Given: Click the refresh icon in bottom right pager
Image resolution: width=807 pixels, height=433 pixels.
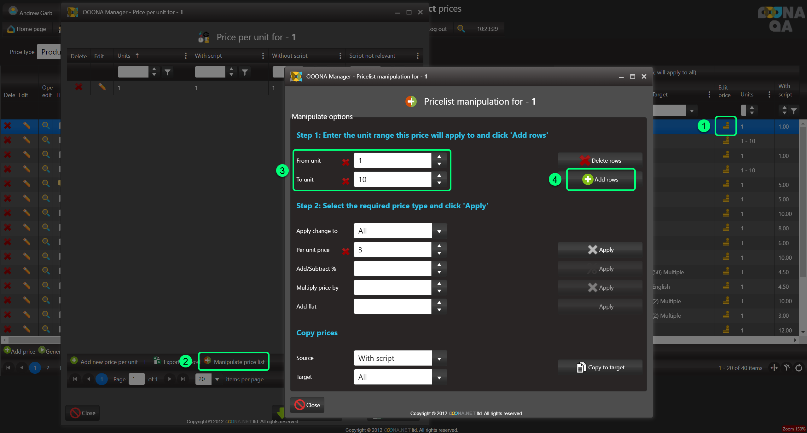Looking at the screenshot, I should click(x=799, y=367).
